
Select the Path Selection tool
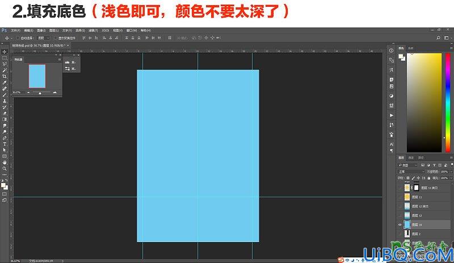point(5,150)
